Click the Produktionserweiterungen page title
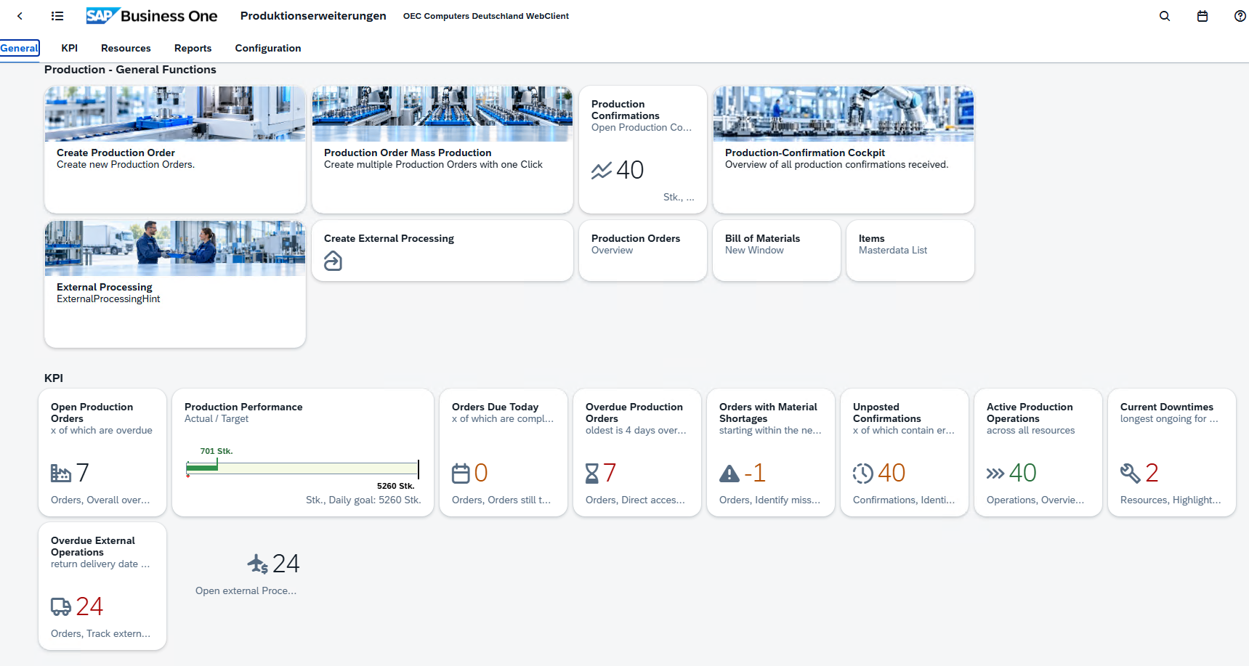This screenshot has width=1249, height=666. coord(313,16)
